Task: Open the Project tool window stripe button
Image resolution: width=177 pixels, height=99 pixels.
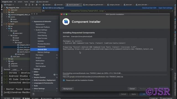Action: [x=2, y=7]
